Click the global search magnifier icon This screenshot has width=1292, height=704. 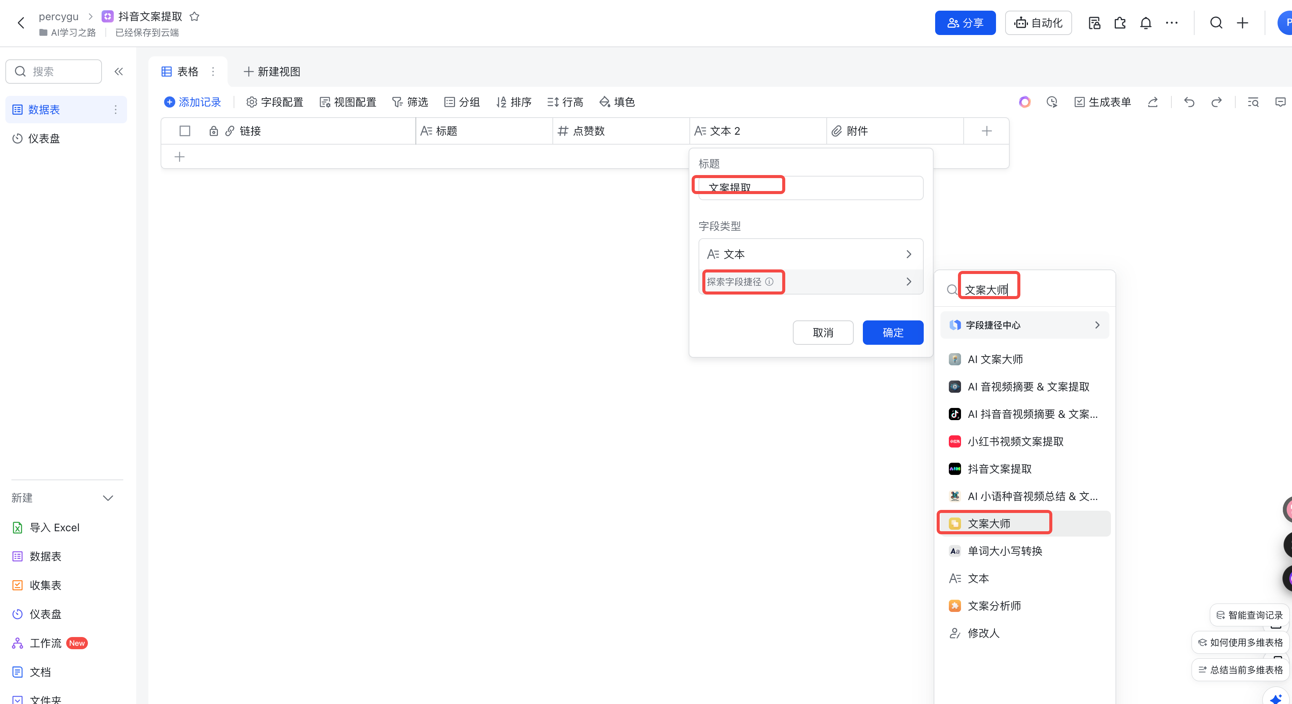click(x=1216, y=23)
